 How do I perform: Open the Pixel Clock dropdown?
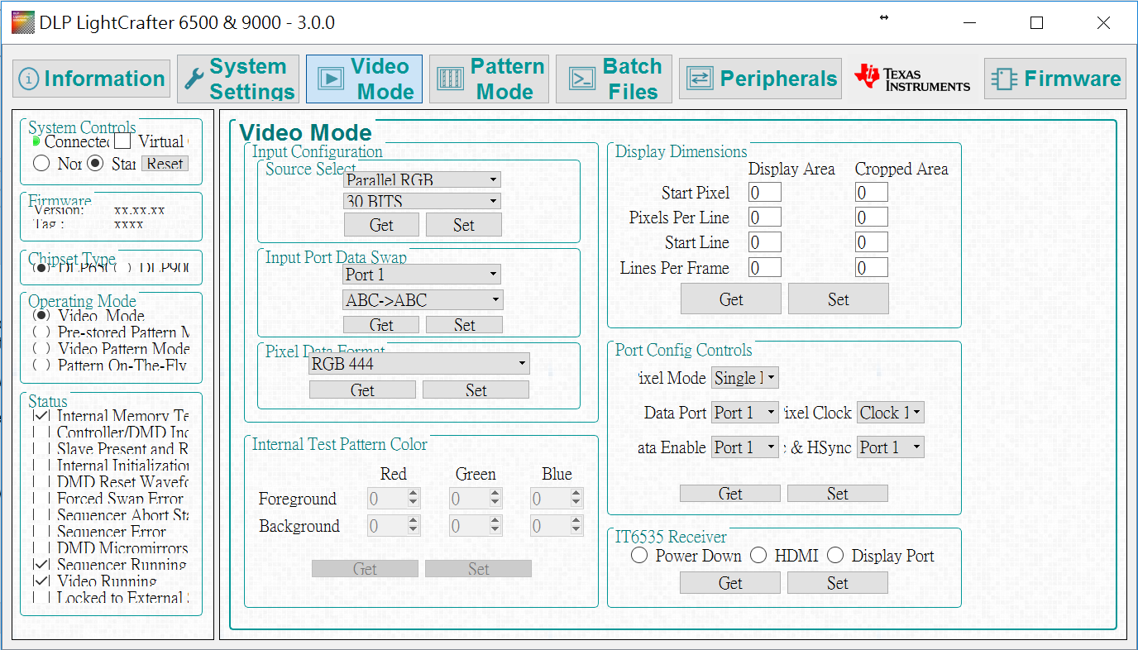891,412
